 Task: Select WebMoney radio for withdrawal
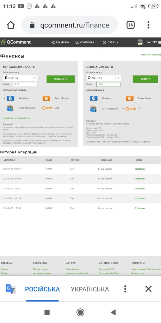88,98
